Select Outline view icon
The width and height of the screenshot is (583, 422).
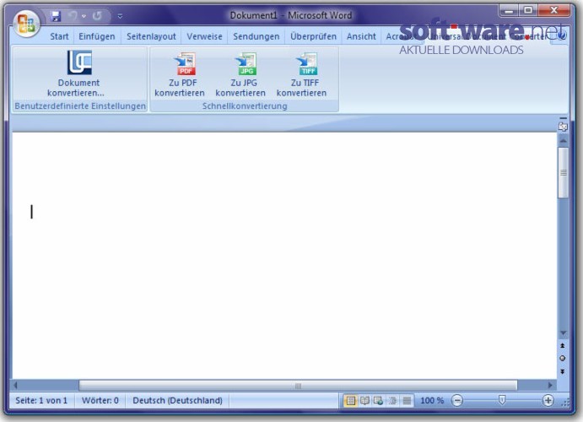tap(392, 400)
